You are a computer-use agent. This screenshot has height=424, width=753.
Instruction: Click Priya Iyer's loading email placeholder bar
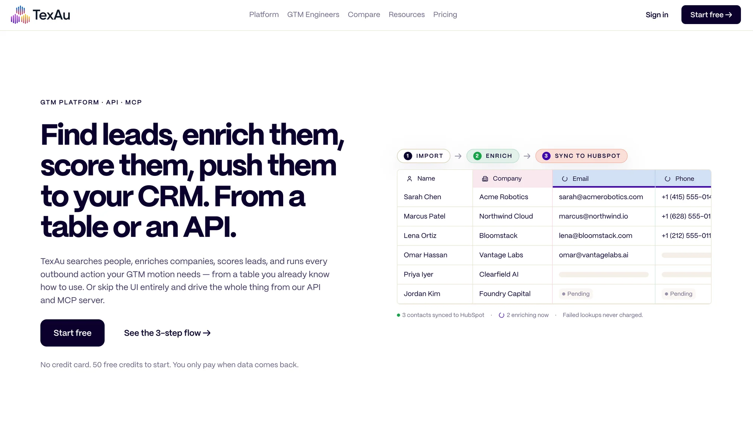click(x=604, y=275)
